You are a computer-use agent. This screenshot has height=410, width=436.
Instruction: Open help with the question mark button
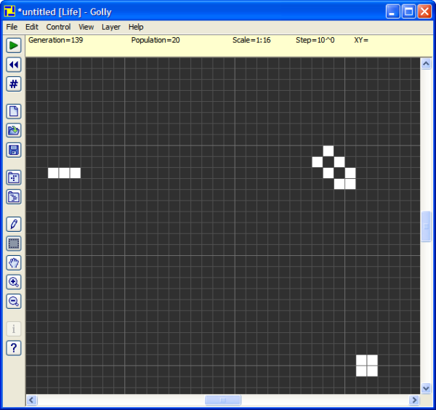(14, 347)
